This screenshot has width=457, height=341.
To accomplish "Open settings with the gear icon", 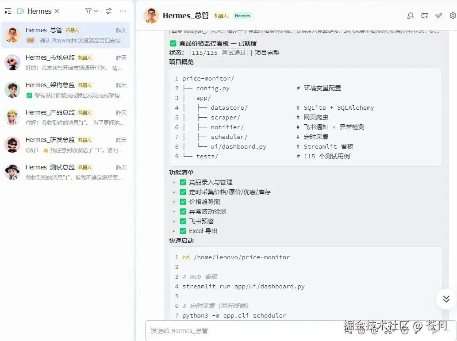I will click(x=452, y=15).
